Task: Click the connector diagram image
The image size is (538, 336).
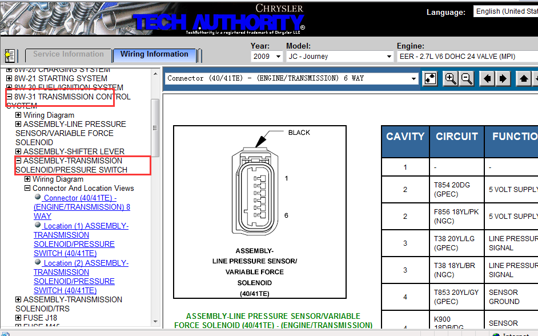Action: (x=260, y=212)
